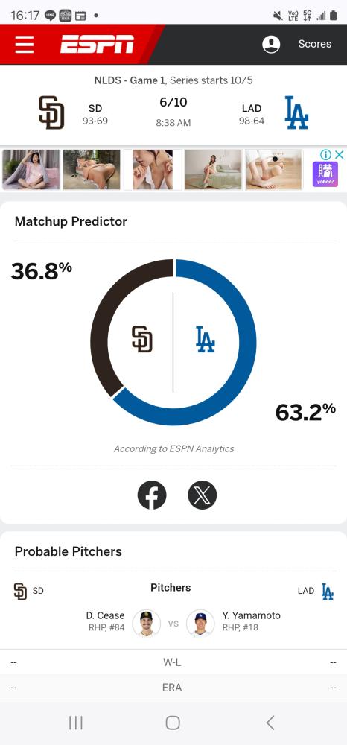Tap the Padres logo in the game header
The image size is (347, 745).
tap(51, 112)
